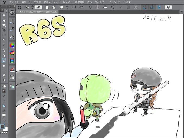184x138 pixels.
Task: Open the 編集 menu
Action: [x=24, y=2]
